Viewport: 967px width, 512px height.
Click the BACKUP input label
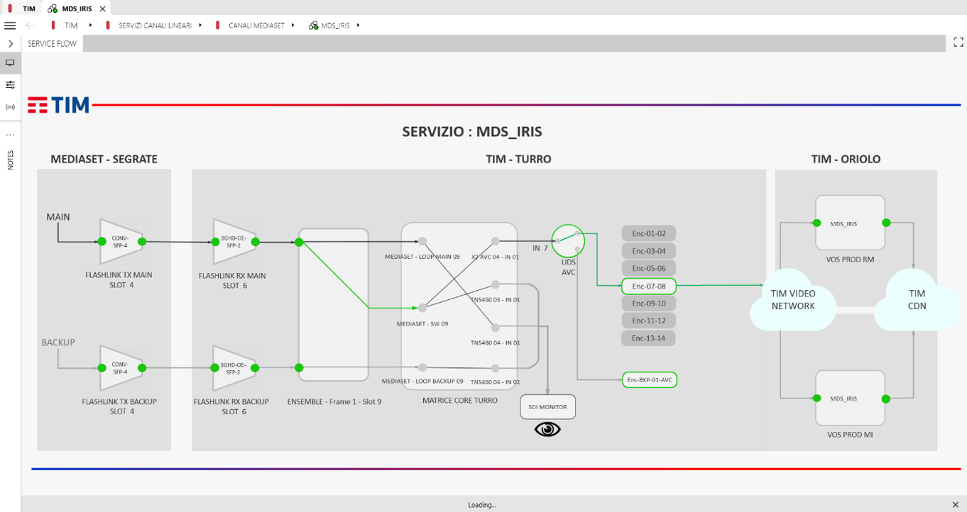(x=58, y=343)
